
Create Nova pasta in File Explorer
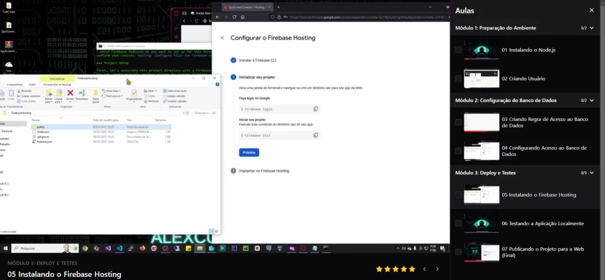96,96
